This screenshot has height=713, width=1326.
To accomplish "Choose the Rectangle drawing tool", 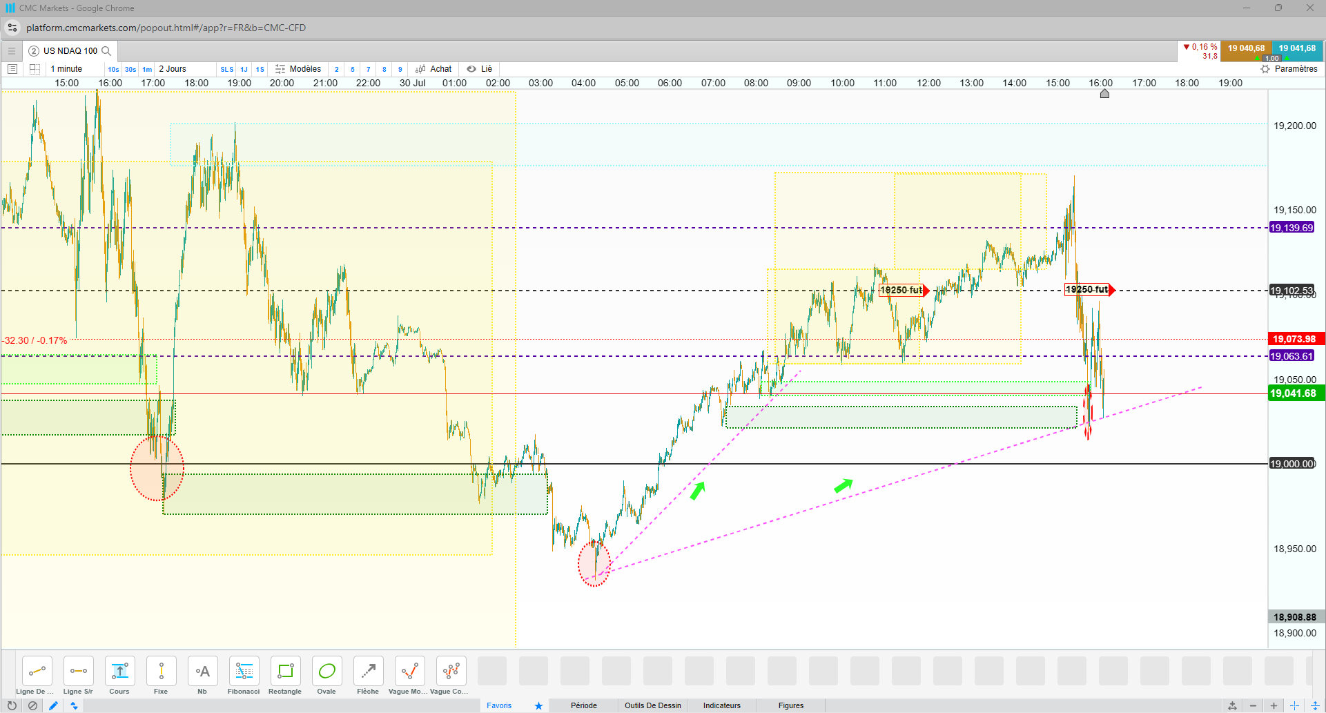I will point(285,676).
